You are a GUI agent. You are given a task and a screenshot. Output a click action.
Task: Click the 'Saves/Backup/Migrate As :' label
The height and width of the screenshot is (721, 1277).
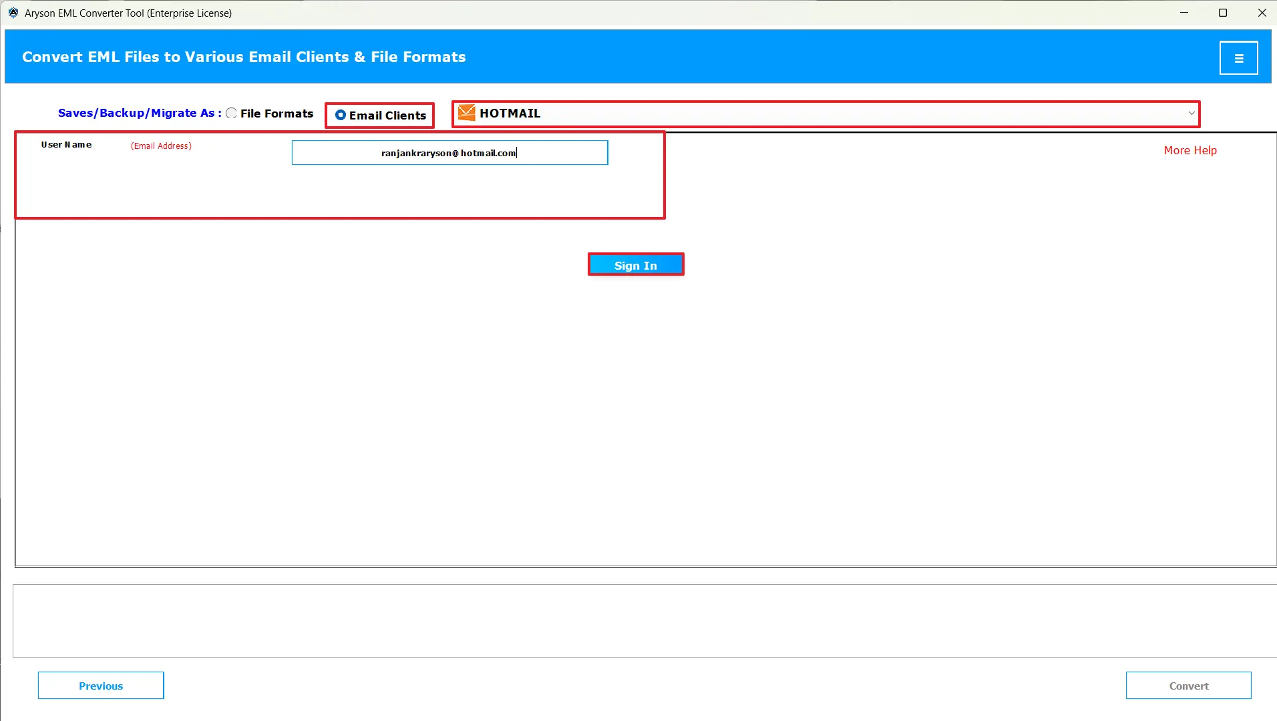(140, 113)
